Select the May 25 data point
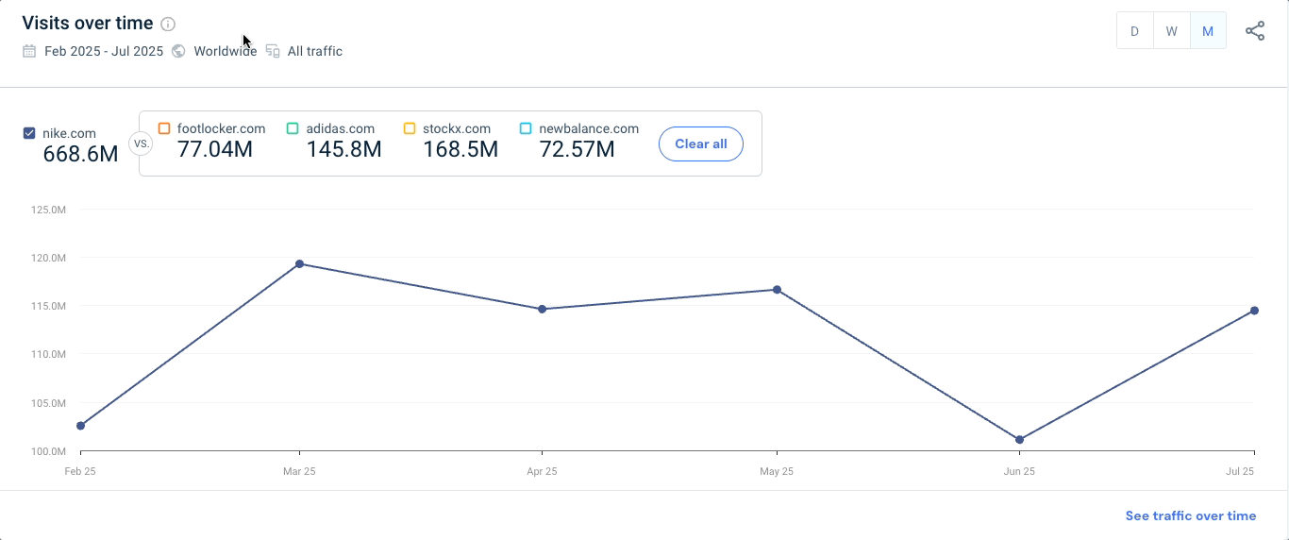The image size is (1289, 540). tap(777, 290)
